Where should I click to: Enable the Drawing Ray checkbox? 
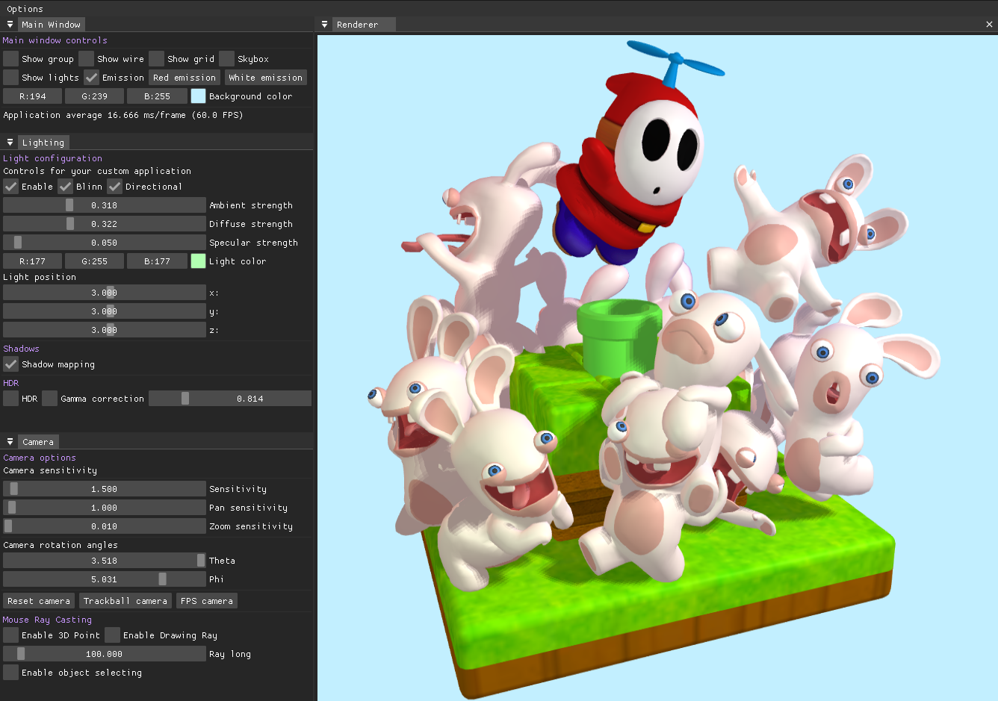[112, 635]
